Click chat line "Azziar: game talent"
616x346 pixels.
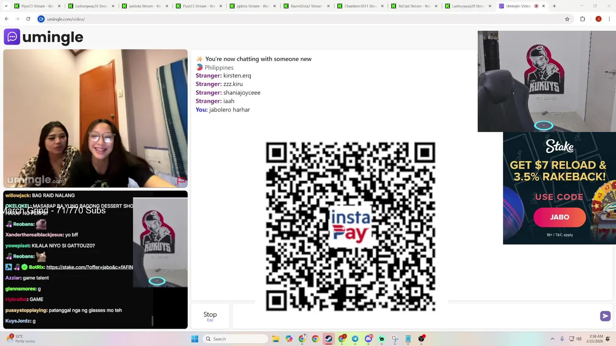27,278
